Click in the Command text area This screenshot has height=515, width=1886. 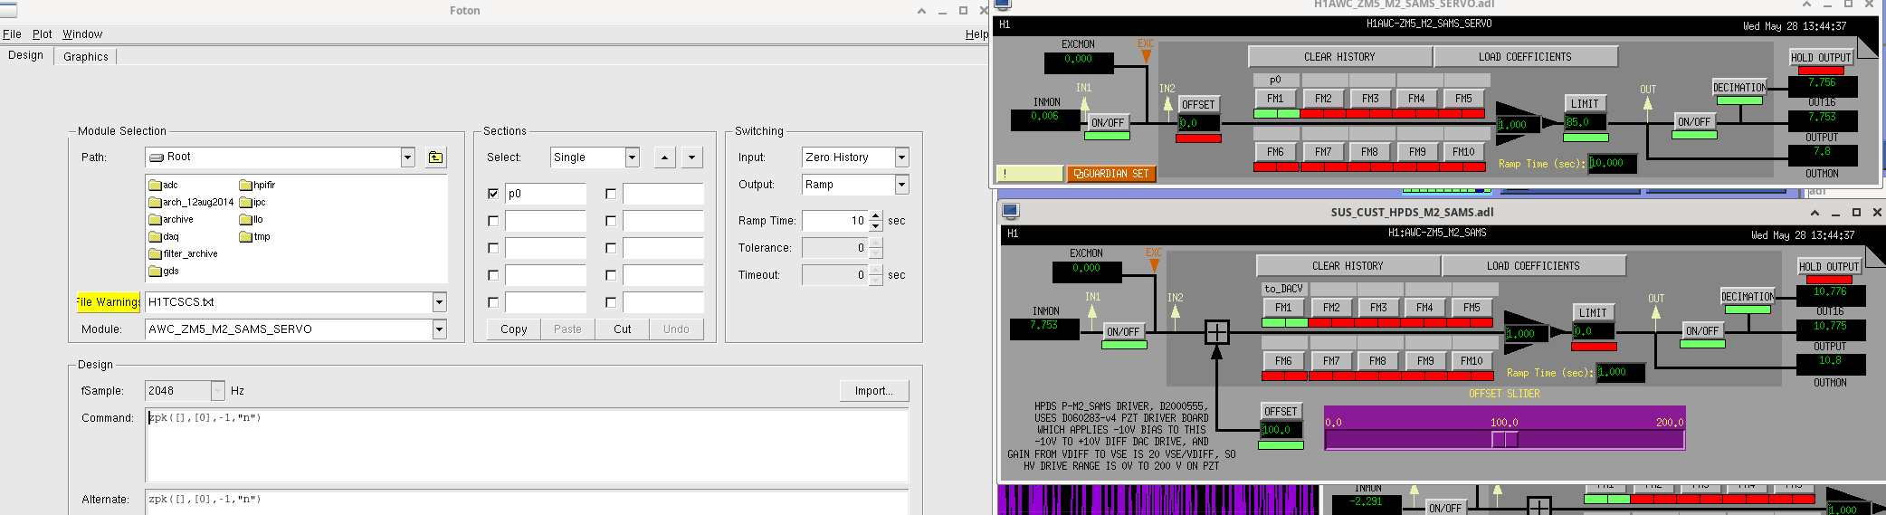(x=528, y=445)
